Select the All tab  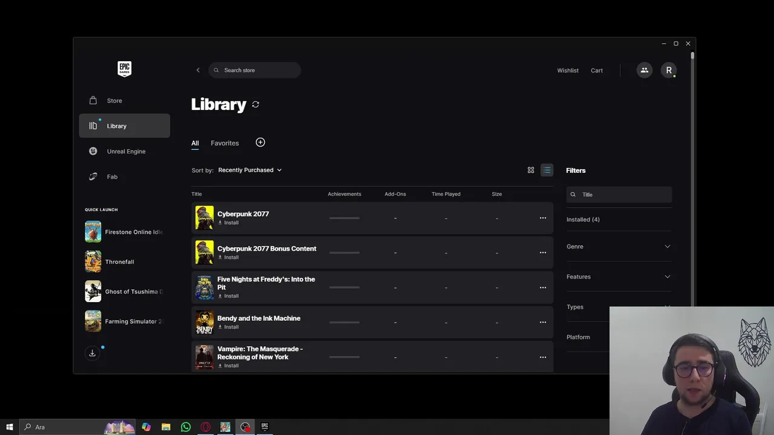195,143
